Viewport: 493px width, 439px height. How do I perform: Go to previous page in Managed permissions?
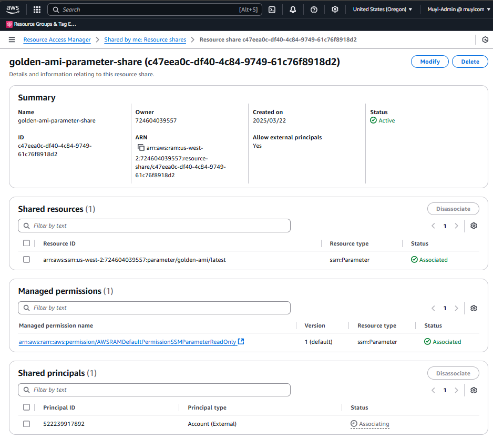433,308
